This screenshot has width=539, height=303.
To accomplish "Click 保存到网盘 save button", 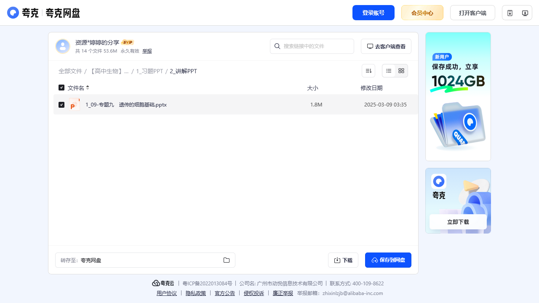I will [388, 260].
